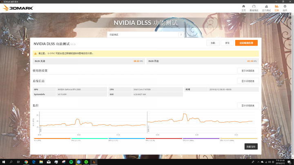Click the page vertical scrollbar

pos(293,86)
